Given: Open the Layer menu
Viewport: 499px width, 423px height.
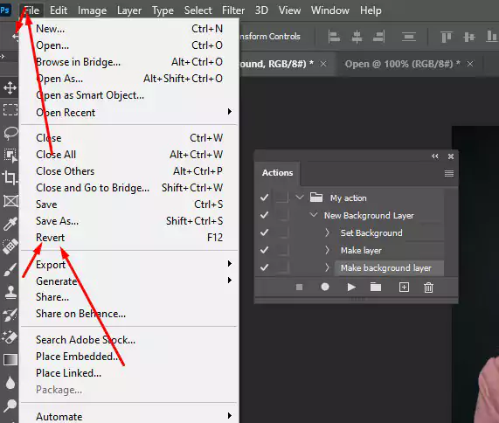Looking at the screenshot, I should 129,10.
